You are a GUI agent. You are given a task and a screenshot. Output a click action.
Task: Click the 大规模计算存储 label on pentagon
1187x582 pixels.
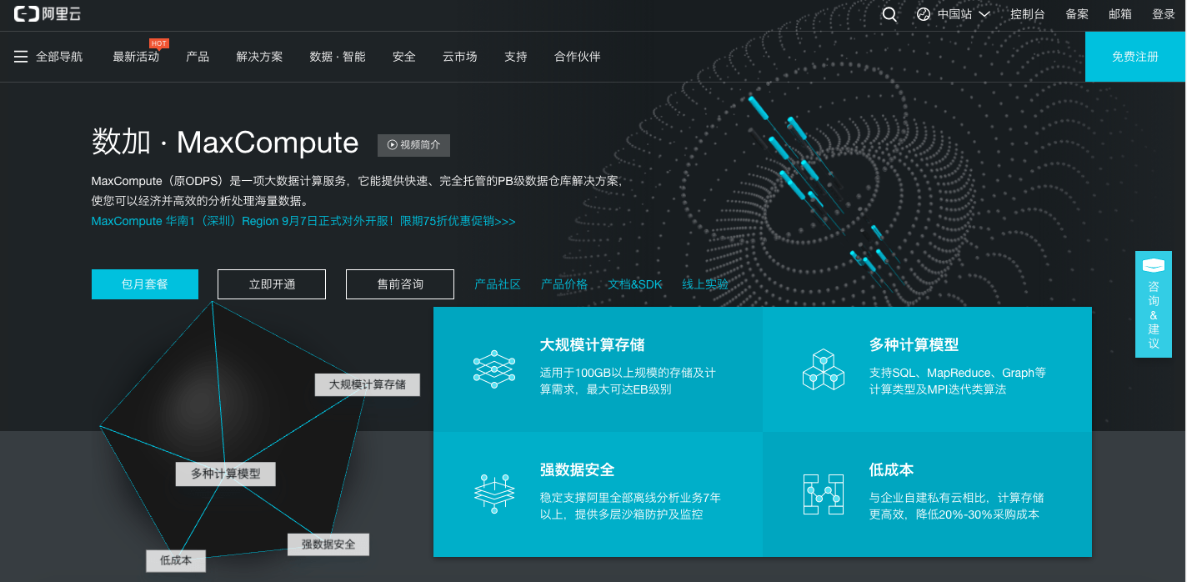pyautogui.click(x=368, y=384)
